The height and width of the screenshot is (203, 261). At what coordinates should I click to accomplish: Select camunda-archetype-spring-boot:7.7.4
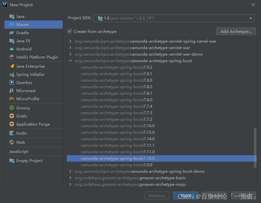point(117,106)
